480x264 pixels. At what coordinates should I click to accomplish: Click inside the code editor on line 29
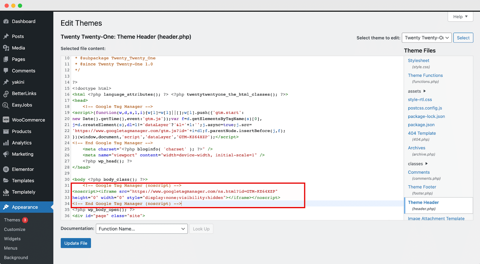(x=180, y=173)
